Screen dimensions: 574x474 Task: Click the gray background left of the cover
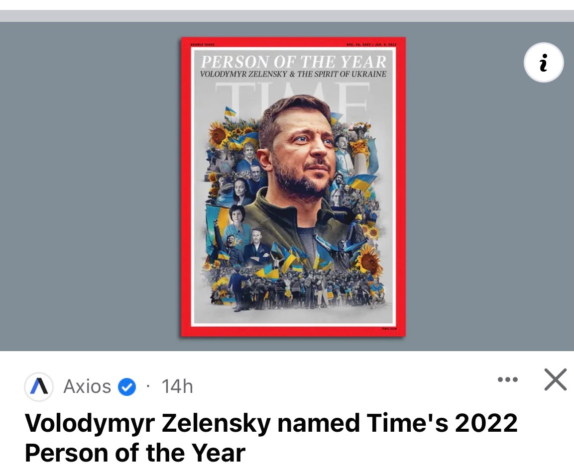[90, 187]
